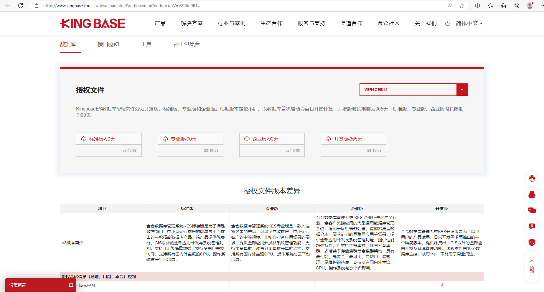Image resolution: width=544 pixels, height=292 pixels.
Task: Open the site search magnifier icon
Action: tap(447, 24)
